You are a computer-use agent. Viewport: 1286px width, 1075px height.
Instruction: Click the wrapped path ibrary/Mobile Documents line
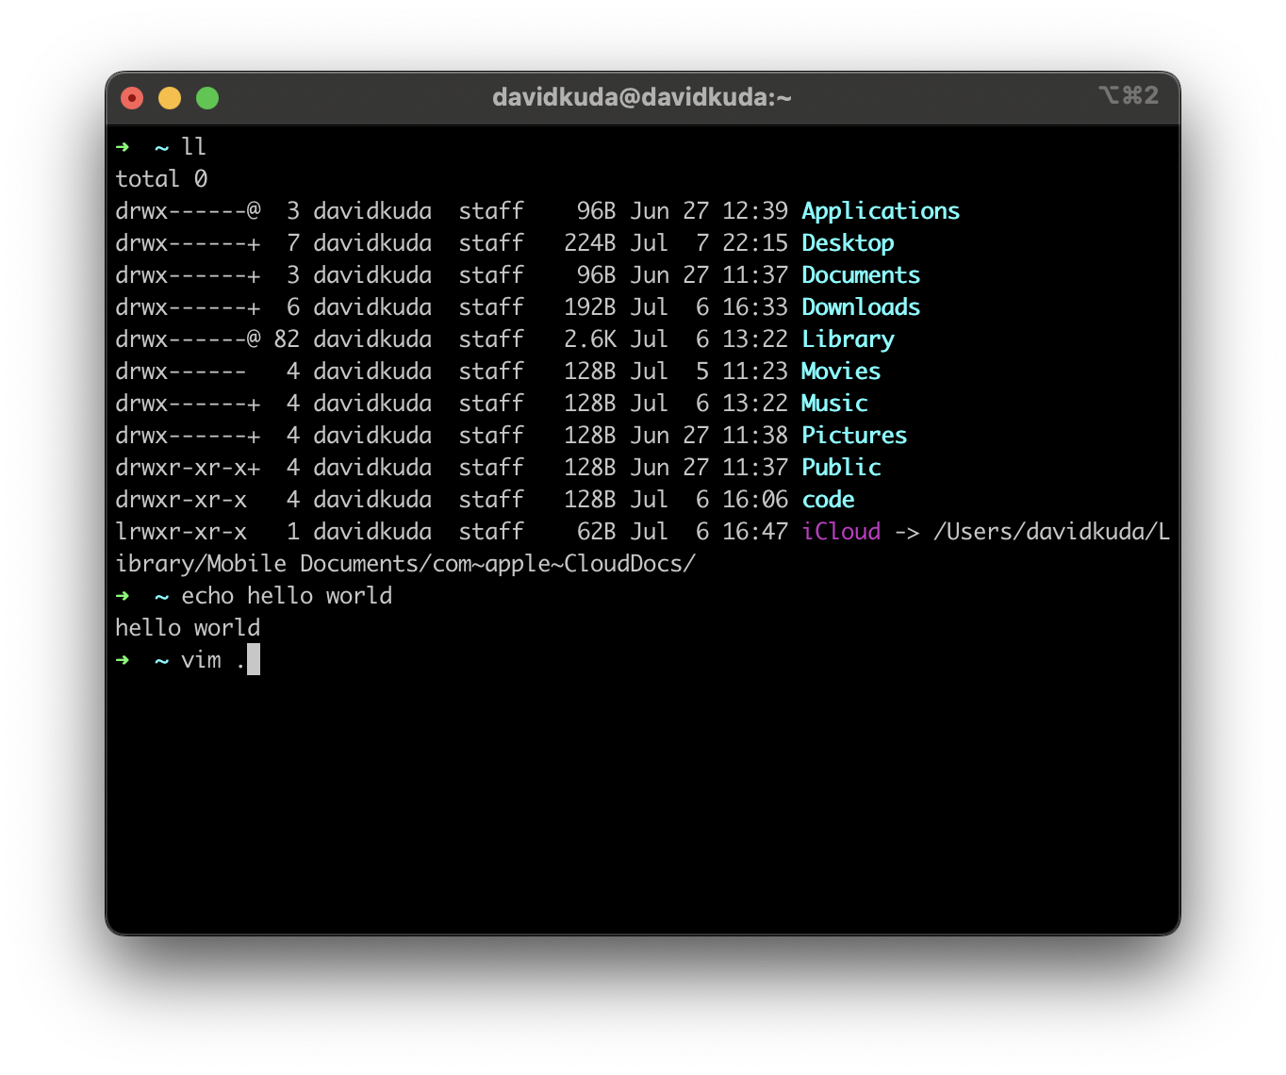click(x=405, y=564)
